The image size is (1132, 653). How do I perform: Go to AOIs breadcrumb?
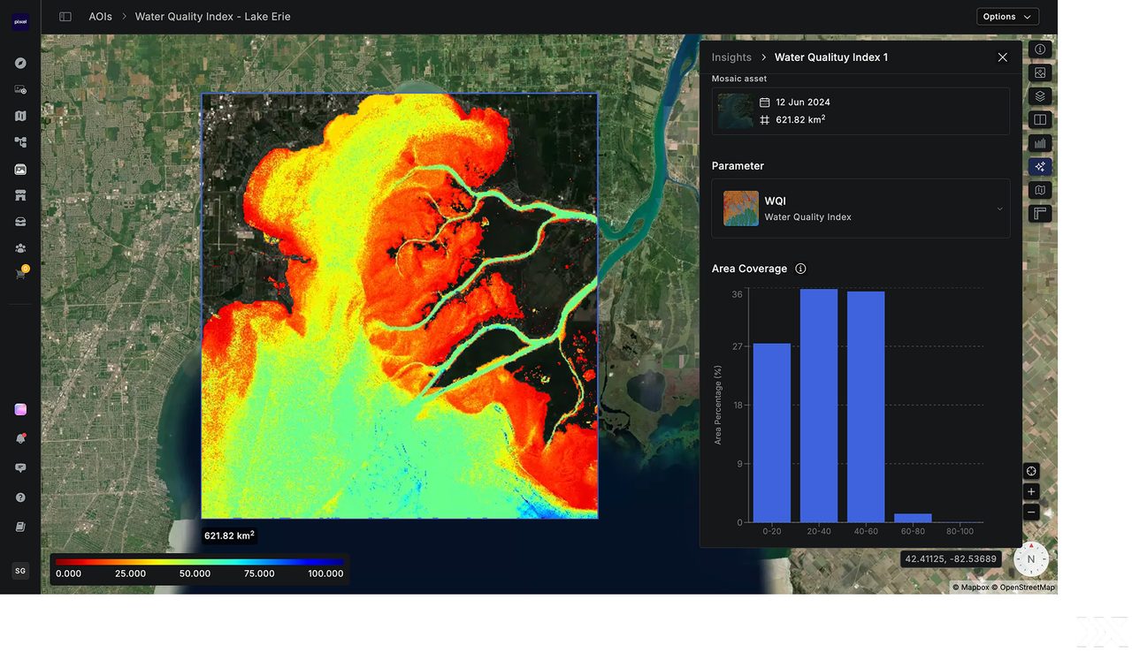100,17
